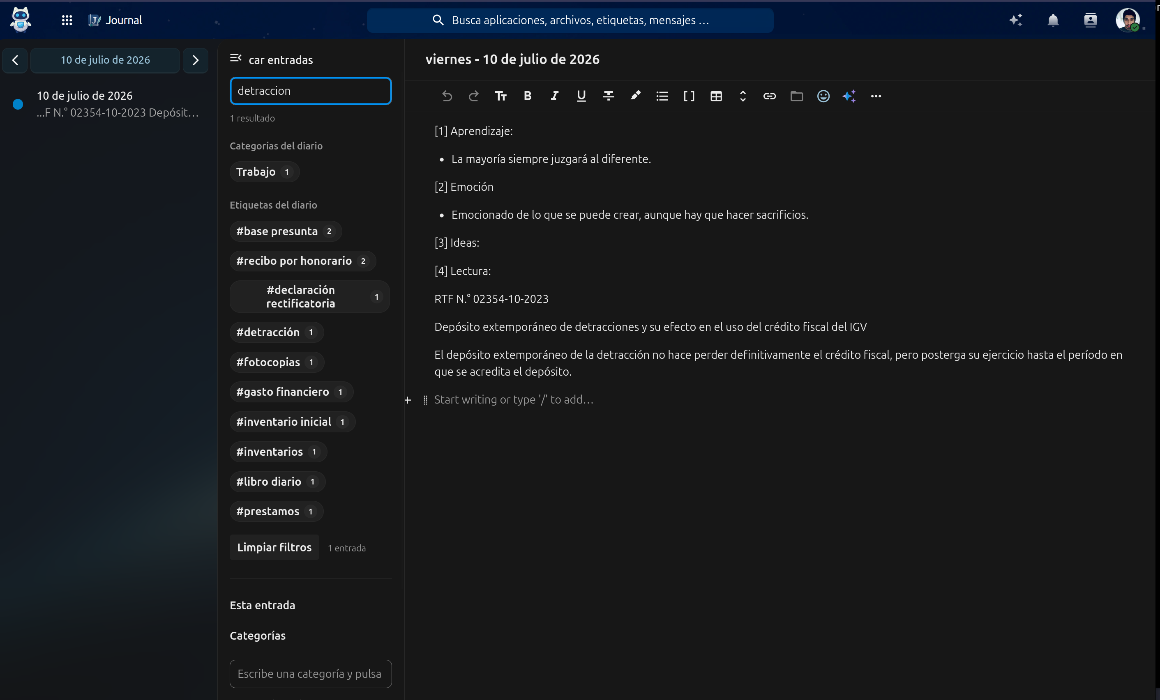Click the add block plus icon
Viewport: 1160px width, 700px height.
tap(408, 400)
